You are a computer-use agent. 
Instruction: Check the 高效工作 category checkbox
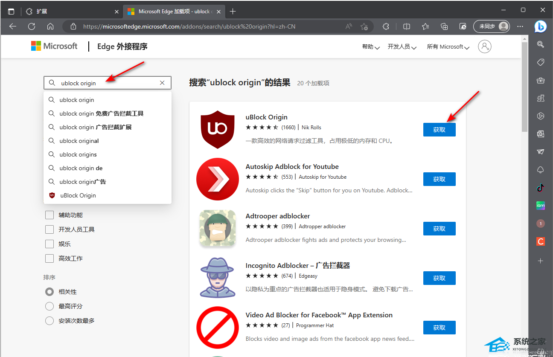click(x=49, y=258)
